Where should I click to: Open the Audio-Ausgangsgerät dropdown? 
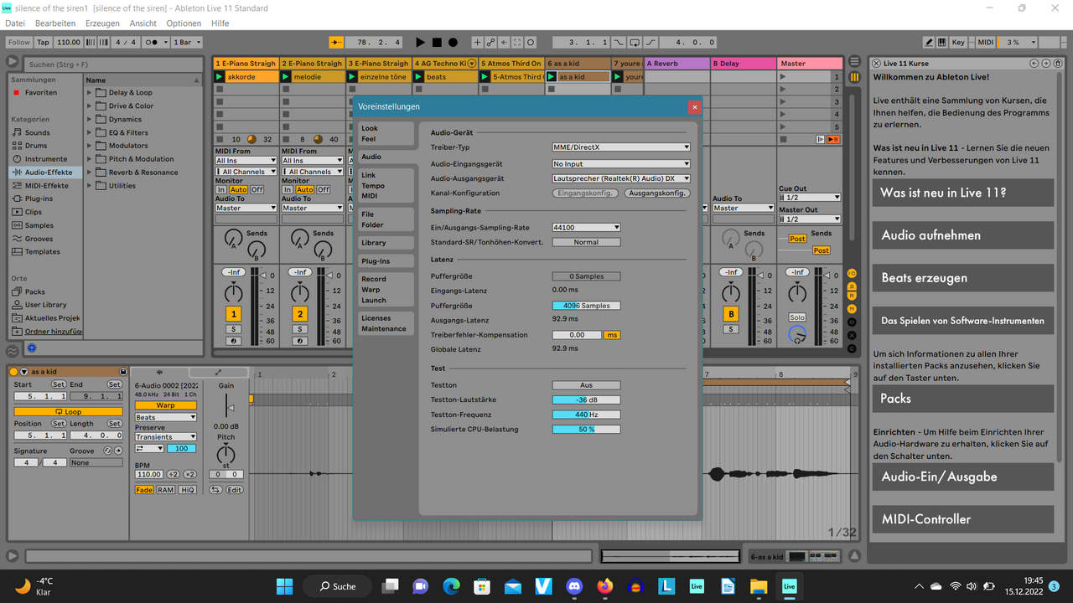coord(621,178)
